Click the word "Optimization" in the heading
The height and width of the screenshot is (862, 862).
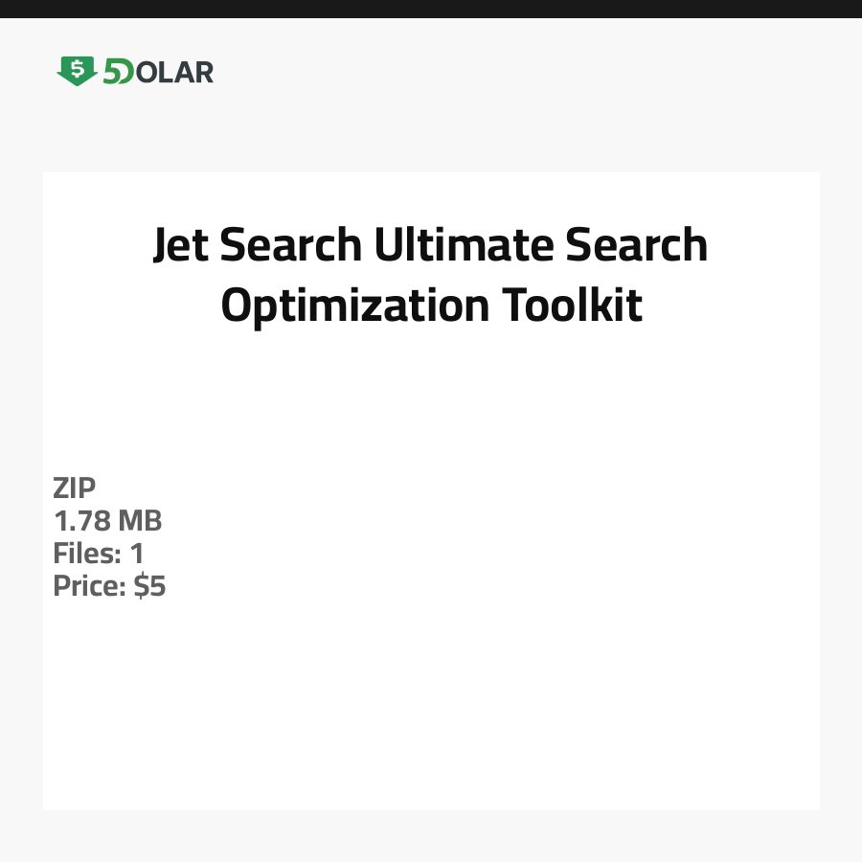point(355,306)
